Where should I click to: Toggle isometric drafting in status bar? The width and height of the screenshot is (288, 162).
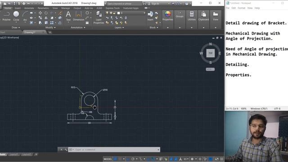[x=141, y=159]
